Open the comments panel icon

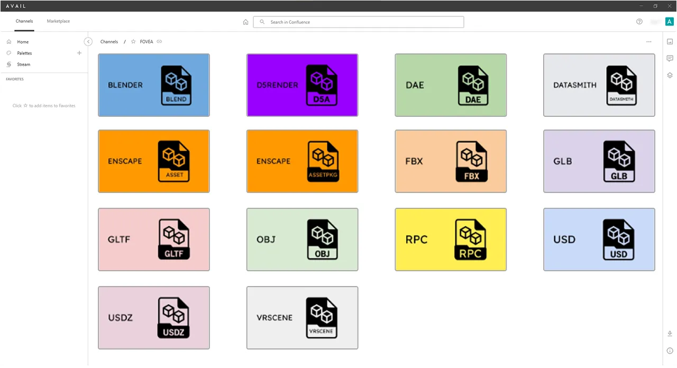tap(670, 59)
